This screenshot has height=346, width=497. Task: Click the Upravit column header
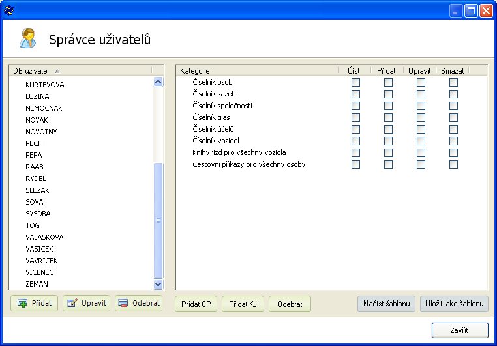point(419,71)
